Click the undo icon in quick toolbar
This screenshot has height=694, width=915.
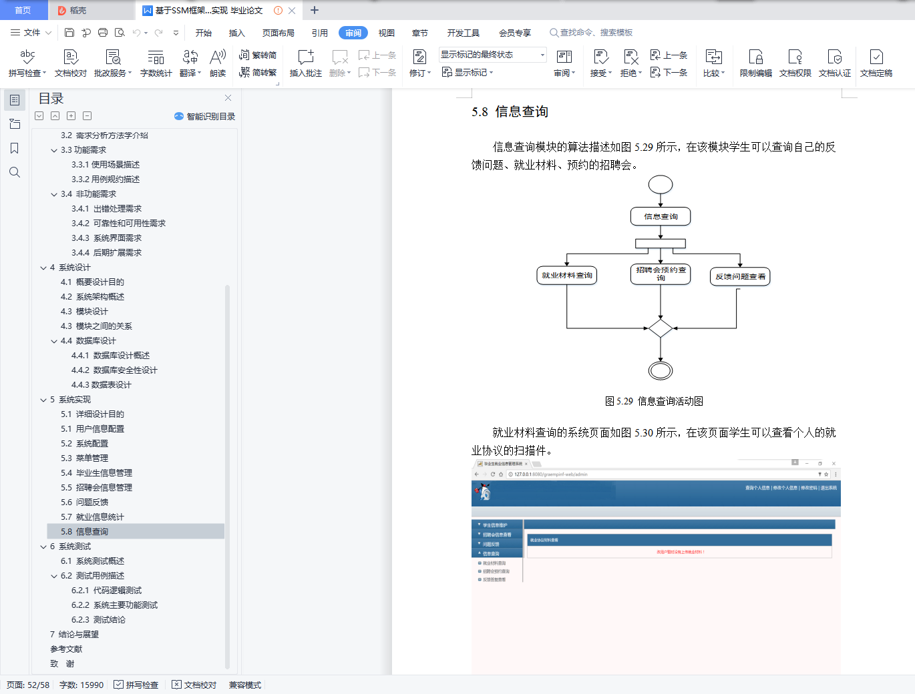click(137, 32)
